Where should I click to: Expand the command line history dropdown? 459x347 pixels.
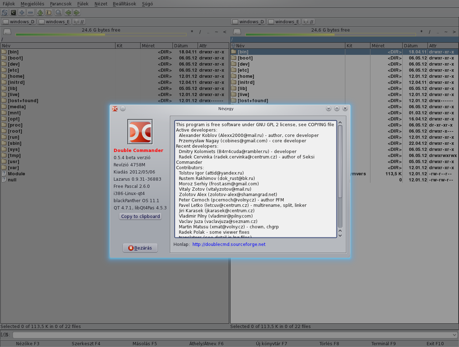455,335
